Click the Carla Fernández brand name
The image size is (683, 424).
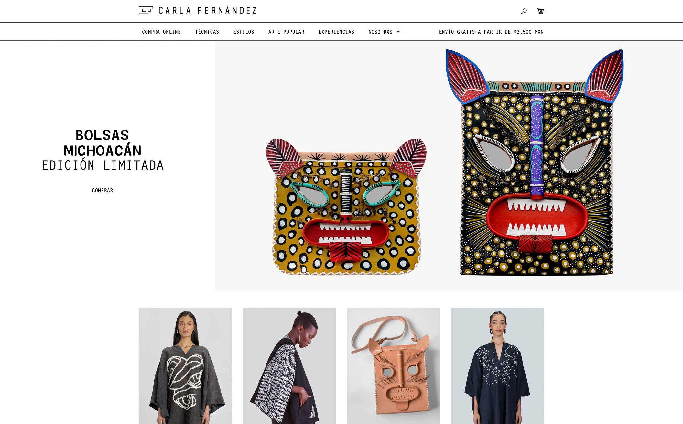click(208, 10)
